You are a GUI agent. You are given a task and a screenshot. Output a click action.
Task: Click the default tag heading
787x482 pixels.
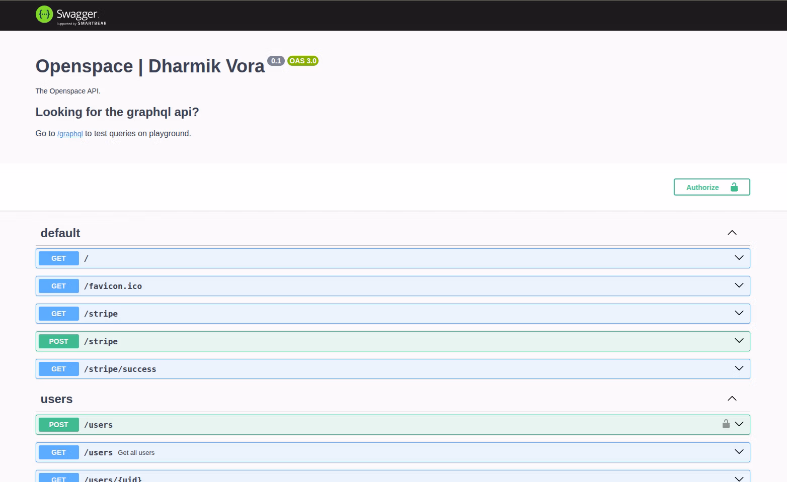point(60,233)
